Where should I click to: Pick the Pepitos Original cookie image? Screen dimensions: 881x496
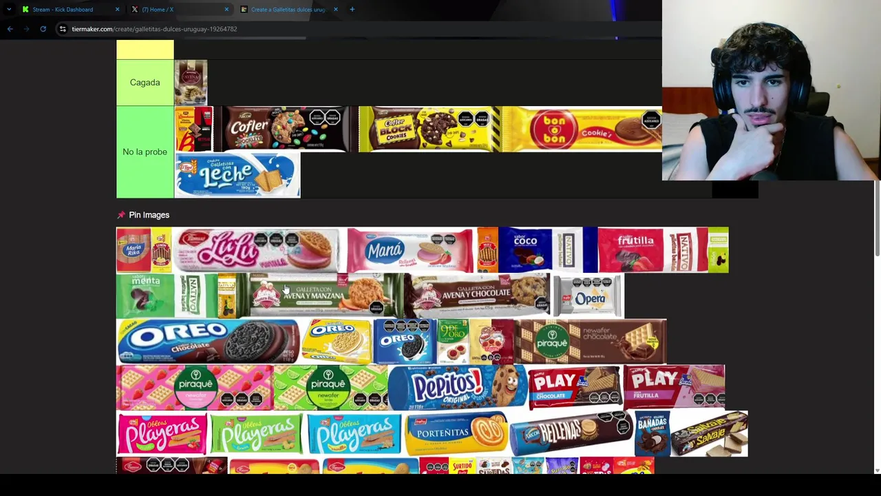458,388
